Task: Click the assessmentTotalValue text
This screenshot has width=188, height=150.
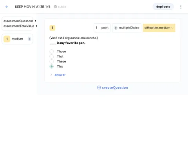Action: [20, 26]
